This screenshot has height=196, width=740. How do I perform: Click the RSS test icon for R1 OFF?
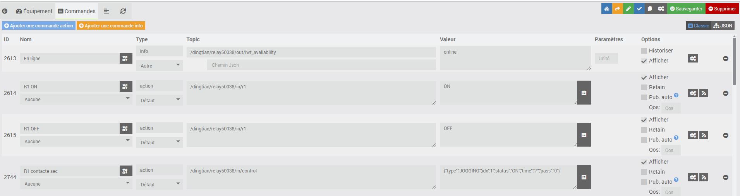(x=704, y=135)
